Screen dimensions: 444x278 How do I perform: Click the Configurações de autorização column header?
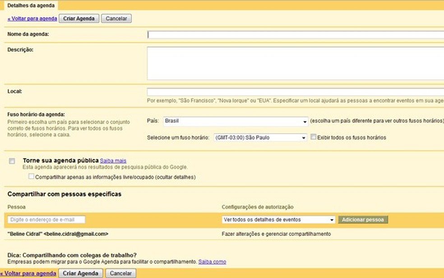pyautogui.click(x=257, y=207)
